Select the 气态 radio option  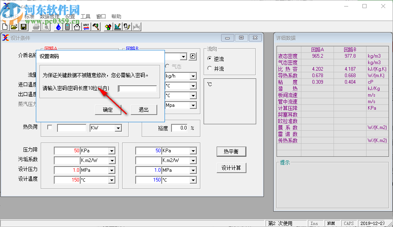[167, 66]
